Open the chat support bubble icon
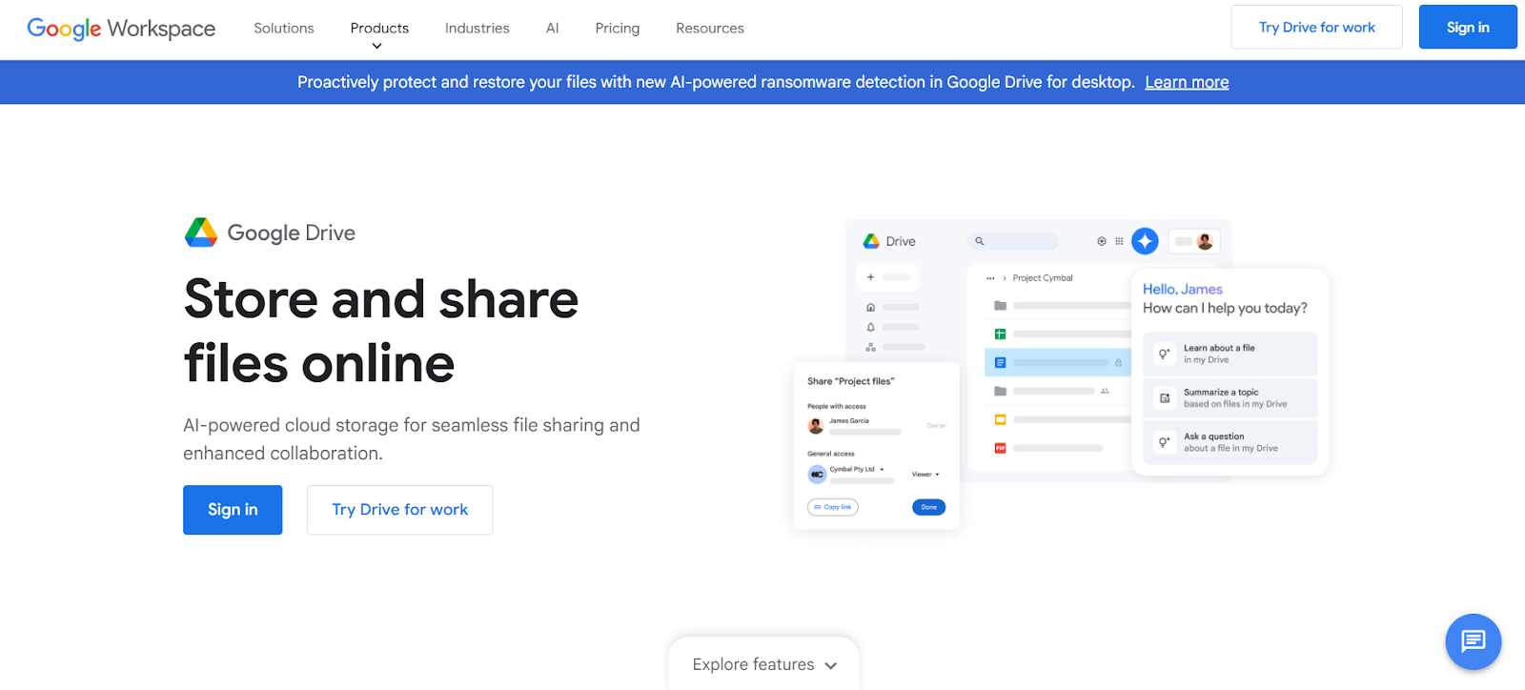This screenshot has height=690, width=1525. point(1473,641)
